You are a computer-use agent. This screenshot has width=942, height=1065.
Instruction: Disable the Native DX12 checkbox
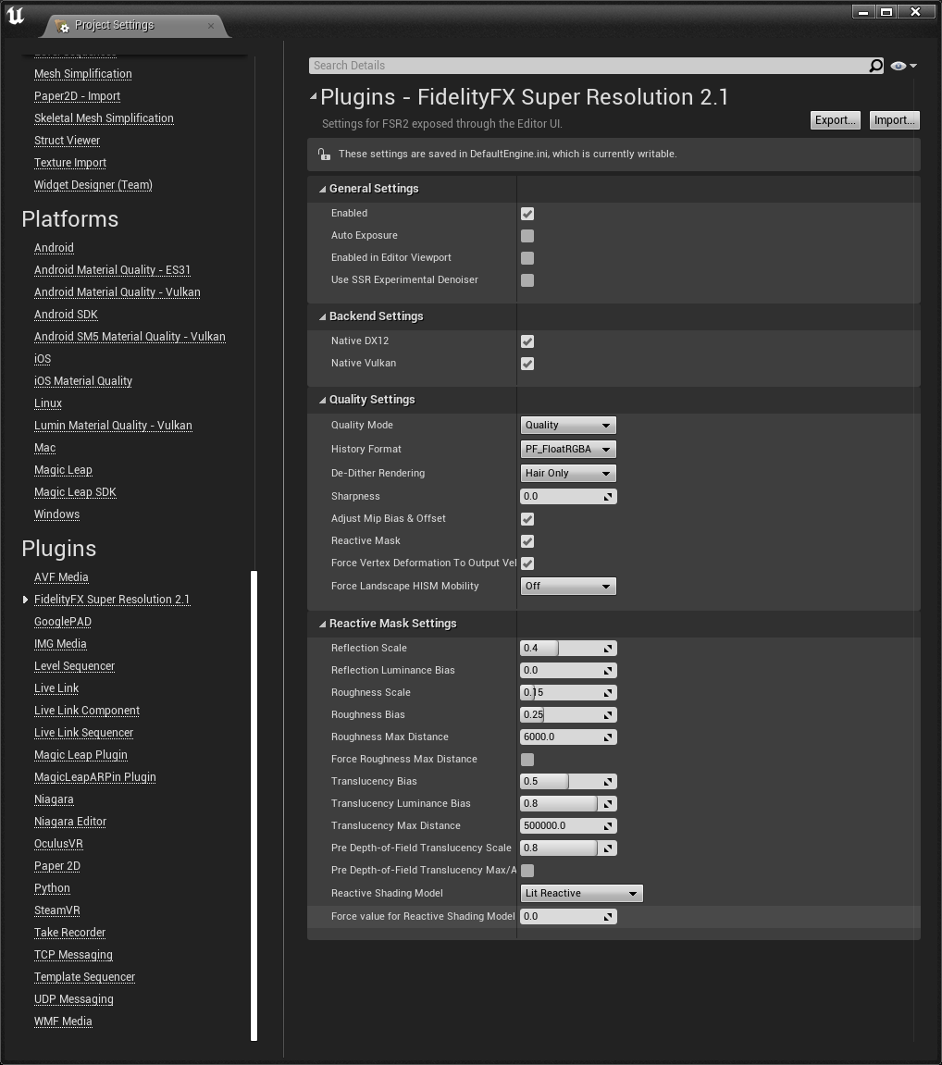(527, 341)
